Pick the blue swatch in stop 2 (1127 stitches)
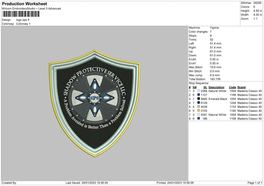This screenshot has width=264, height=186. tap(199, 95)
